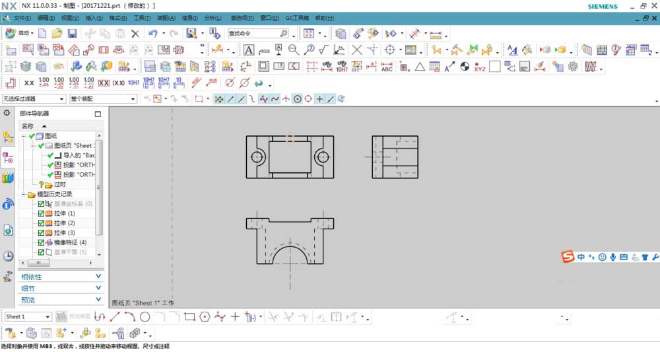Undo the last action
This screenshot has height=352, width=660.
(153, 33)
